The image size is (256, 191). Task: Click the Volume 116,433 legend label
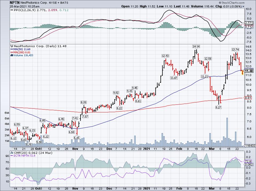click(22, 55)
